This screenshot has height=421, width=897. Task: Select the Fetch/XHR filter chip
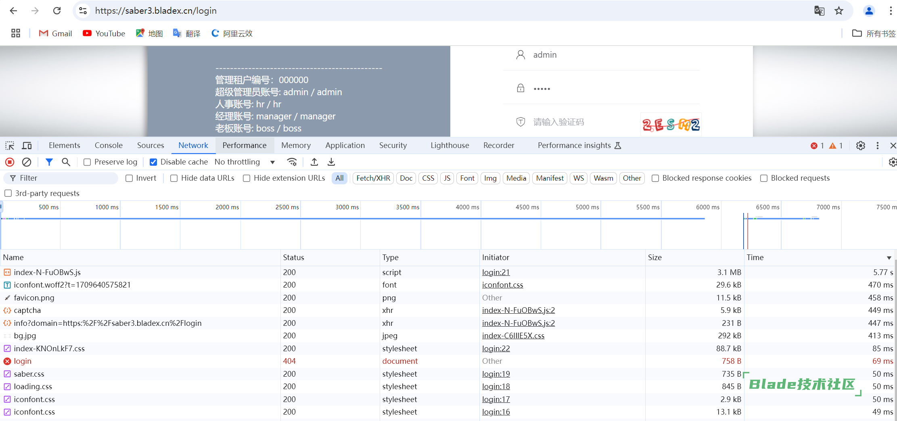click(373, 178)
